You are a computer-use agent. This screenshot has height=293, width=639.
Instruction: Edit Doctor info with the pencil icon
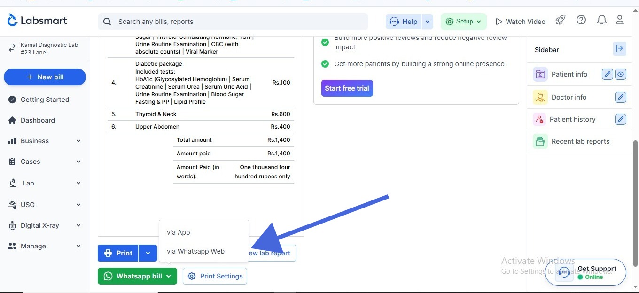coord(621,97)
